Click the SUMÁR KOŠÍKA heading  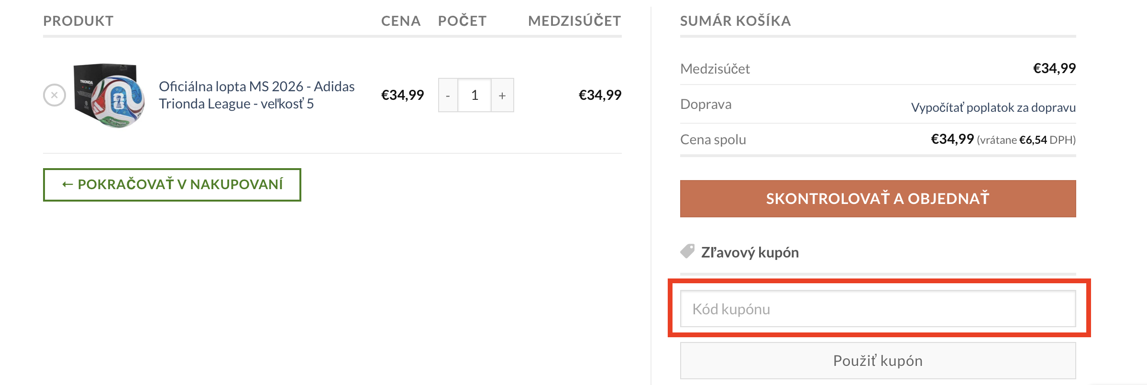(735, 21)
